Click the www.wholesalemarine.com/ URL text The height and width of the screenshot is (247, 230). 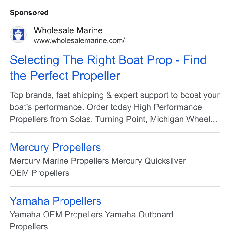[79, 40]
